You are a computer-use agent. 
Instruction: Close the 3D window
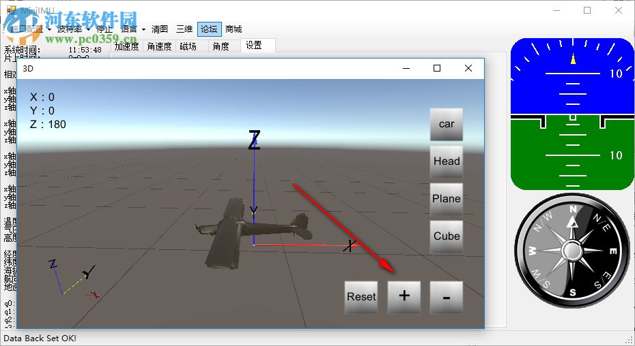(468, 68)
